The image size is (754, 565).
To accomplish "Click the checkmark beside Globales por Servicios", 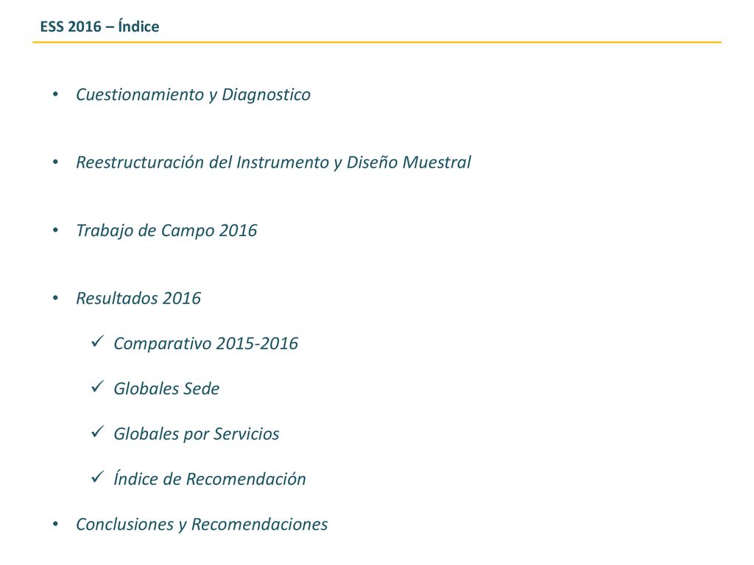I will pos(98,432).
